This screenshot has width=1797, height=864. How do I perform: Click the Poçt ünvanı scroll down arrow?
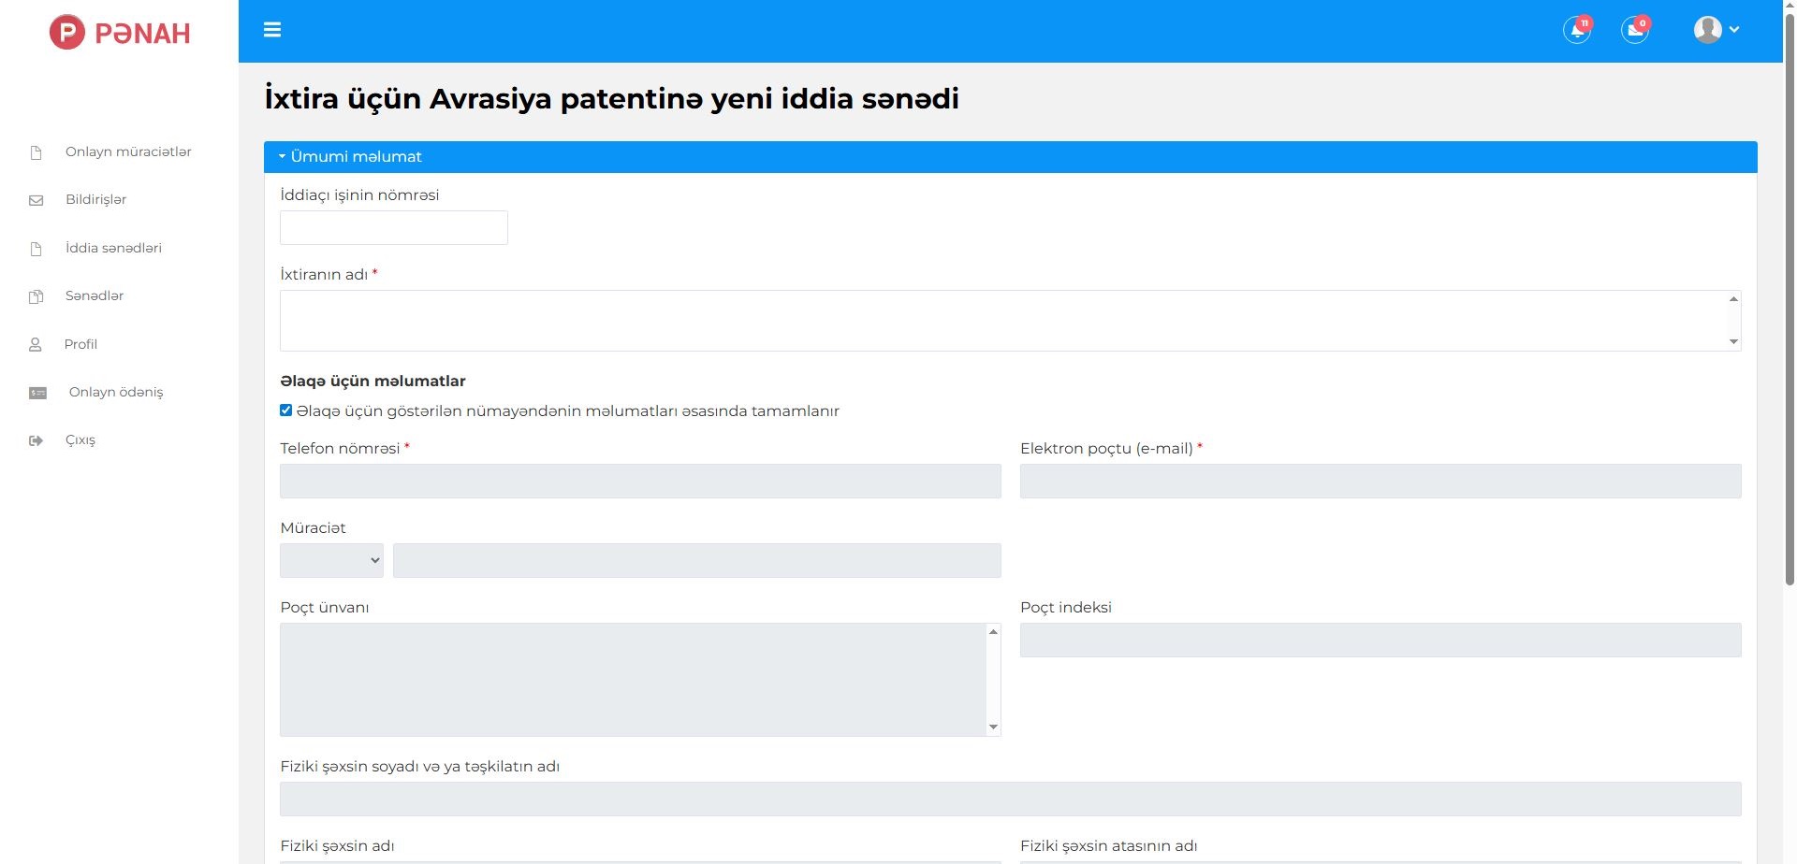pos(993,727)
